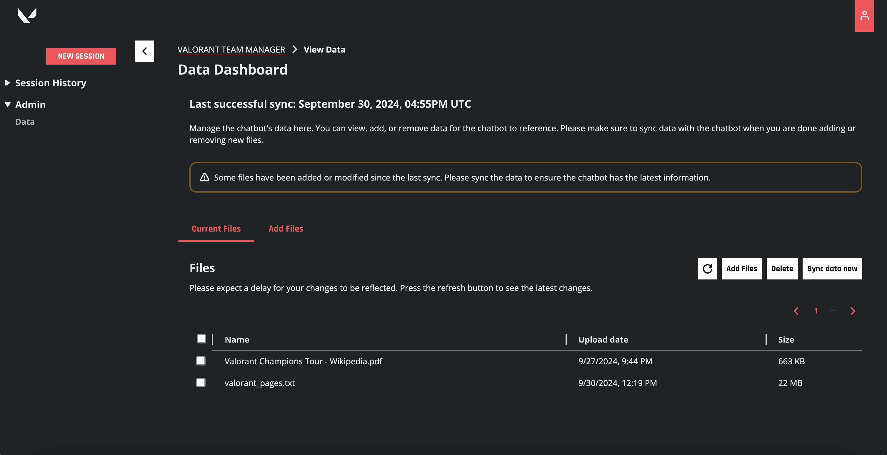Open the VALORANT TEAM MANAGER breadcrumb link
The width and height of the screenshot is (887, 455).
point(231,50)
